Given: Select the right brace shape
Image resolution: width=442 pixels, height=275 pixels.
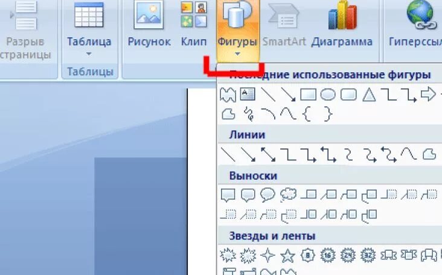Looking at the screenshot, I should (x=328, y=114).
